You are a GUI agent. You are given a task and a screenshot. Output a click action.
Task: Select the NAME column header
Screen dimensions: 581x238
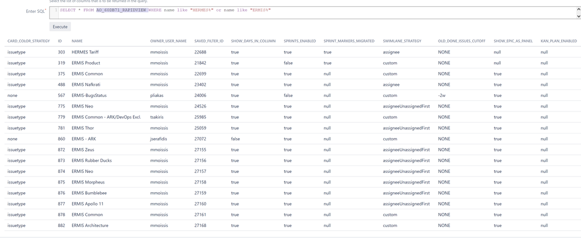click(x=77, y=41)
